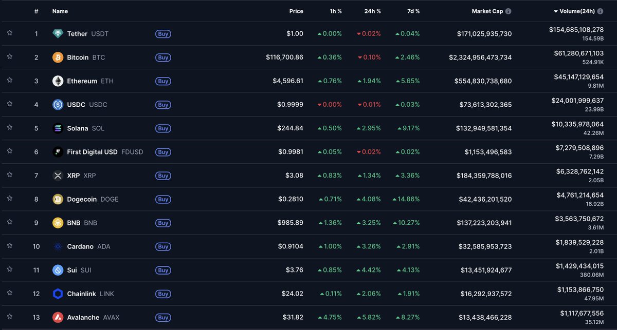Click Tether volume $154,685,108,278

(576, 30)
